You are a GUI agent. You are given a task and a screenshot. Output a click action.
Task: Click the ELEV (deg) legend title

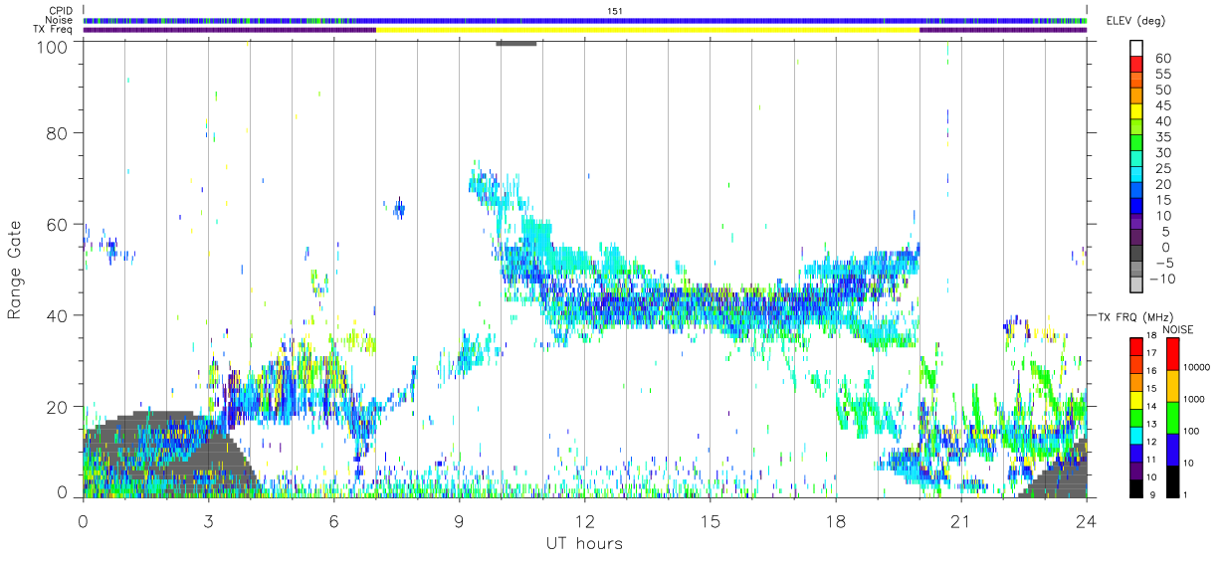pos(1135,21)
